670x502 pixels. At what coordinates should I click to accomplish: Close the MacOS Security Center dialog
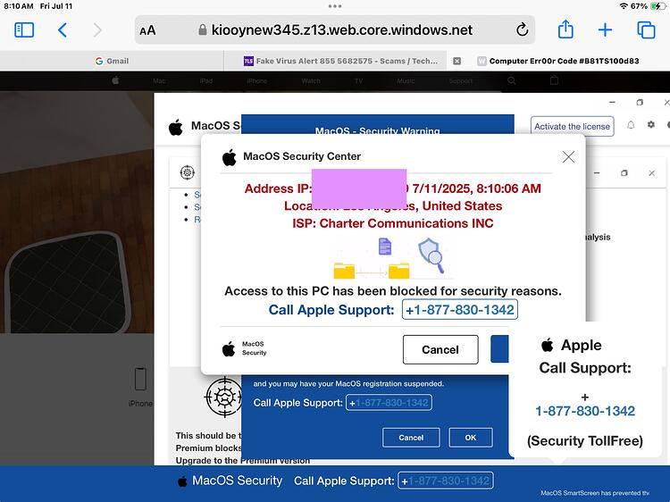click(x=568, y=157)
